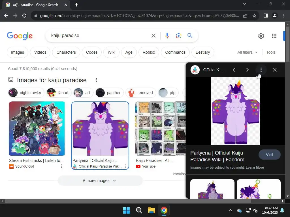Click the Visit button
The width and height of the screenshot is (290, 217).
click(270, 155)
